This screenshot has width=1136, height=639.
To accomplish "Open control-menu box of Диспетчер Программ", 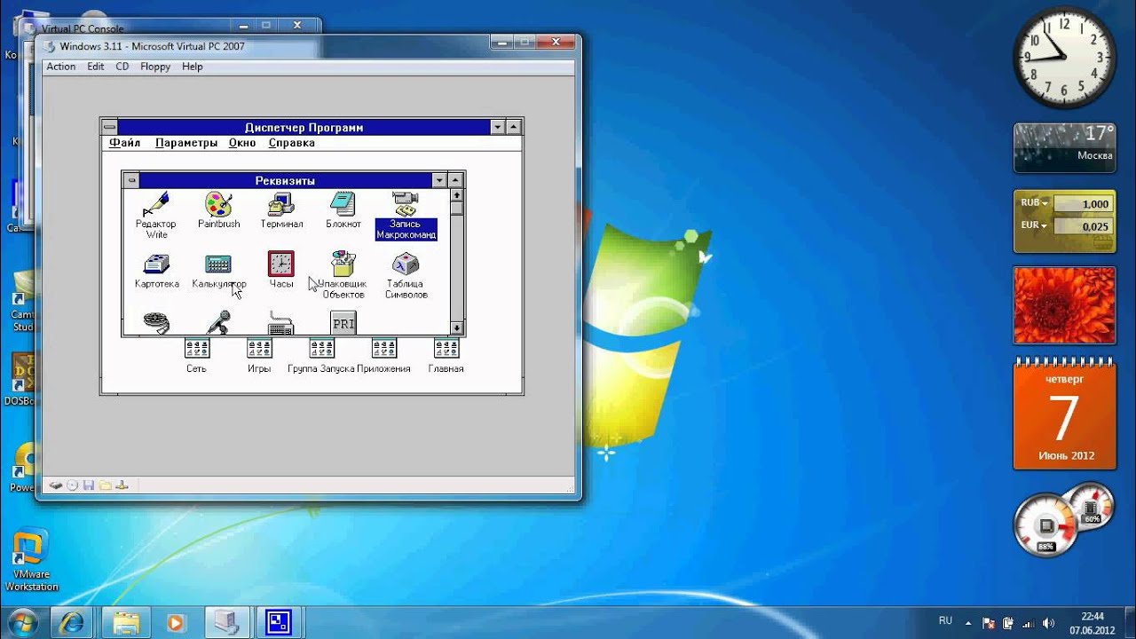I will (x=109, y=127).
